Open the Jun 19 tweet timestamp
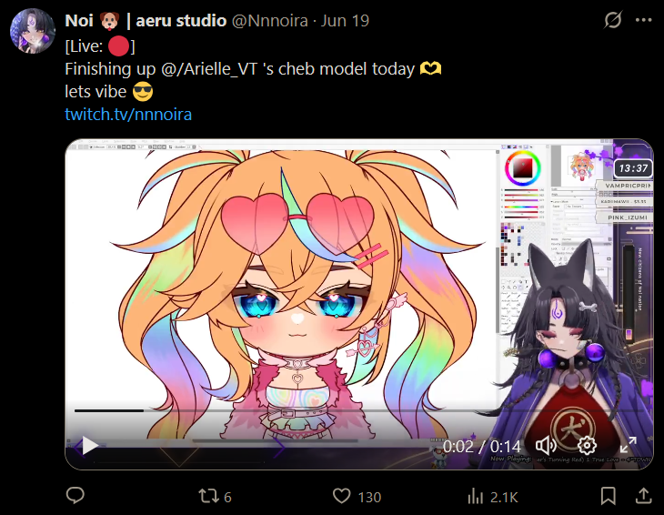The height and width of the screenshot is (515, 664). click(345, 21)
